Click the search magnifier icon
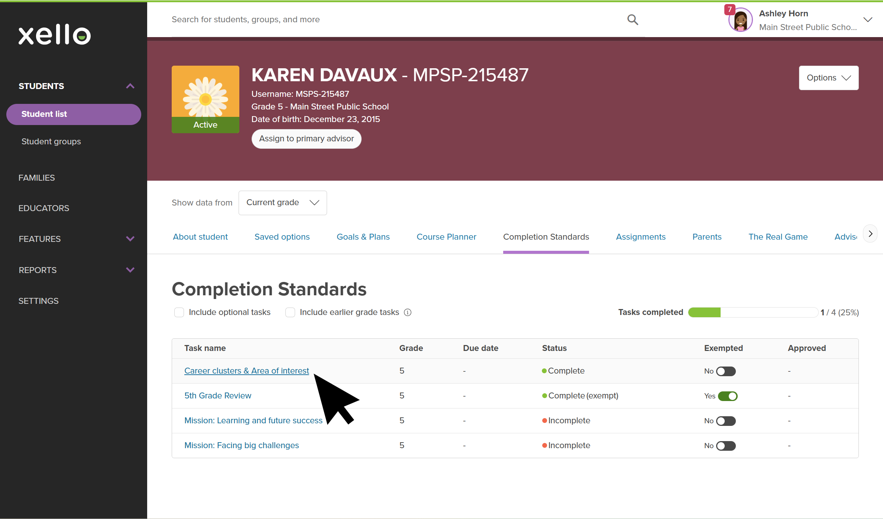Image resolution: width=883 pixels, height=519 pixels. 633,20
